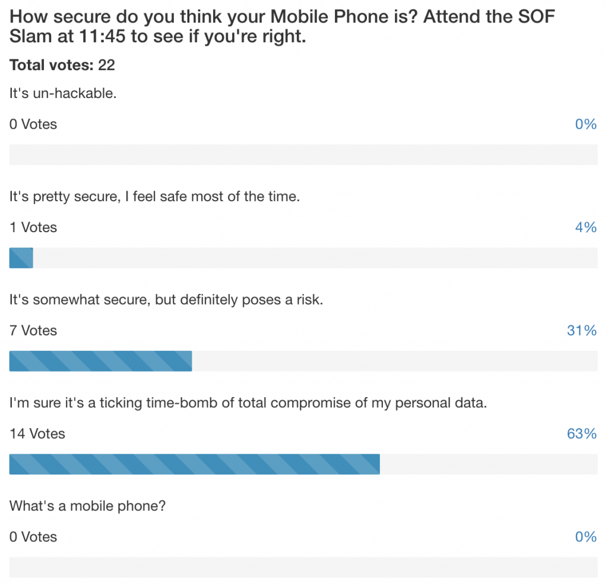Select the "It's un-hackable." option
The image size is (608, 586).
coord(63,93)
